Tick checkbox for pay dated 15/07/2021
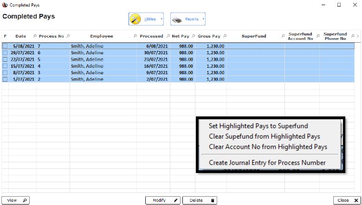The width and height of the screenshot is (362, 205). 5,66
